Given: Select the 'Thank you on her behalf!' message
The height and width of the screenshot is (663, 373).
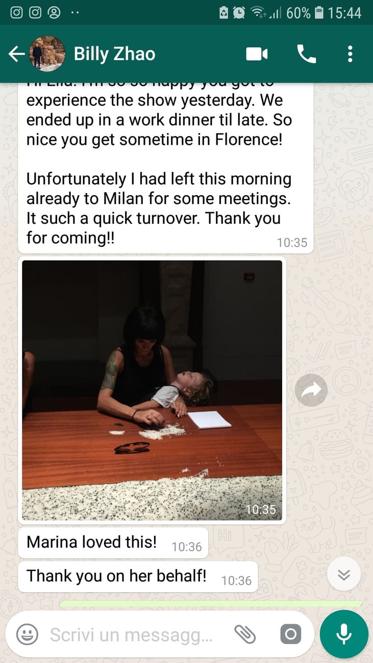Looking at the screenshot, I should coord(138,577).
